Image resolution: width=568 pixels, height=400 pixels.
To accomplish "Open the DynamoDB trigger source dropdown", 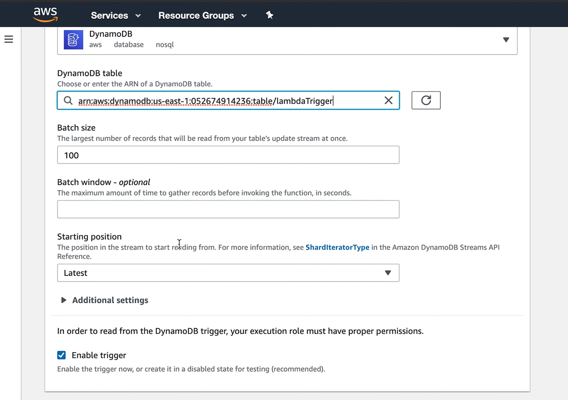I will click(x=505, y=40).
